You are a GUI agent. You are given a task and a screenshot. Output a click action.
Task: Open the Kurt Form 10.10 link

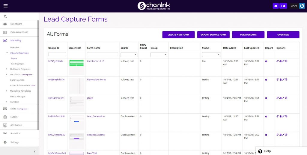96,61
